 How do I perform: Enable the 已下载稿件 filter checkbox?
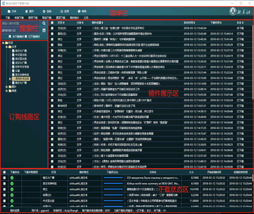coord(26,37)
